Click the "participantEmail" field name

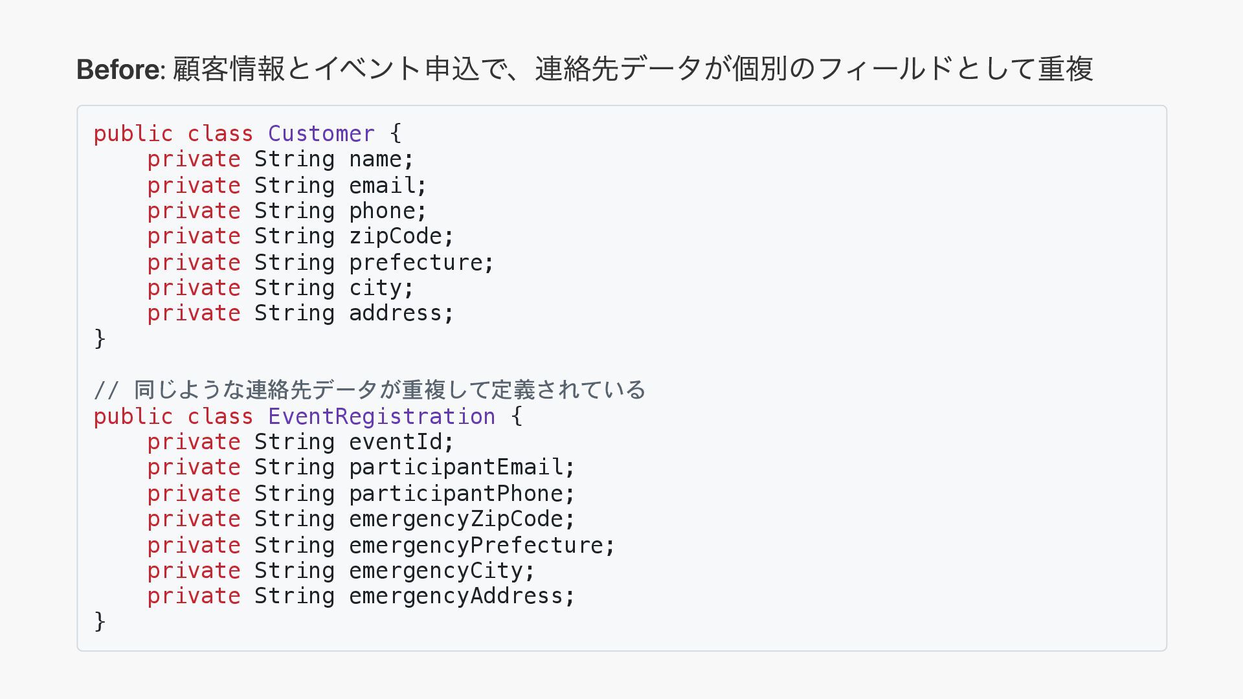(456, 467)
